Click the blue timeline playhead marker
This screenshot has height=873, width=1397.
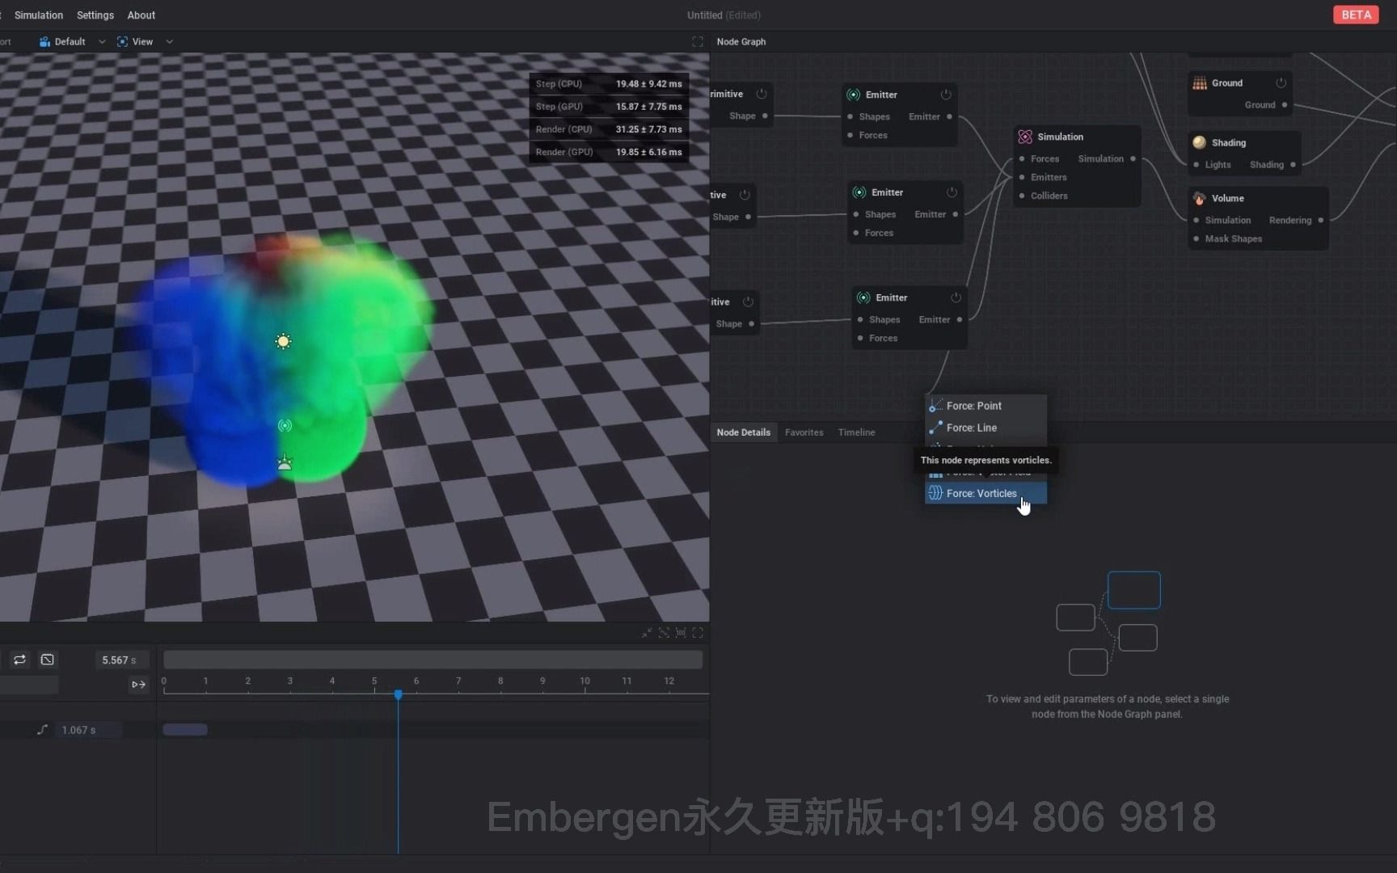click(398, 695)
